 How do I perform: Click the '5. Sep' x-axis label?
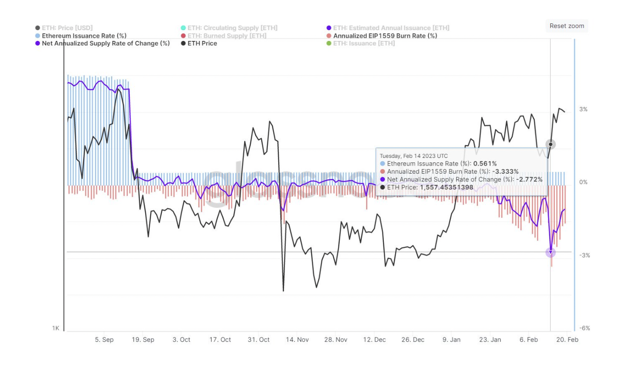(104, 340)
